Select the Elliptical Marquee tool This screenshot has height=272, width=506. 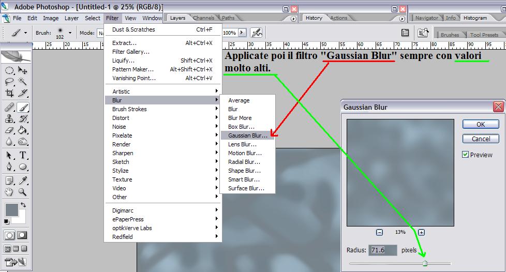[9, 70]
